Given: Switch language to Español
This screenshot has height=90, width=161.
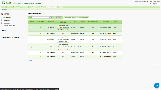Looking at the screenshot, I should (x=155, y=1).
